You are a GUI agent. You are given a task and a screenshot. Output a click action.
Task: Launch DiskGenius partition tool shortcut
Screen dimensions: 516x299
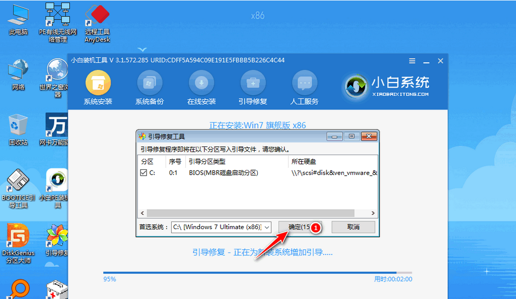pos(19,239)
